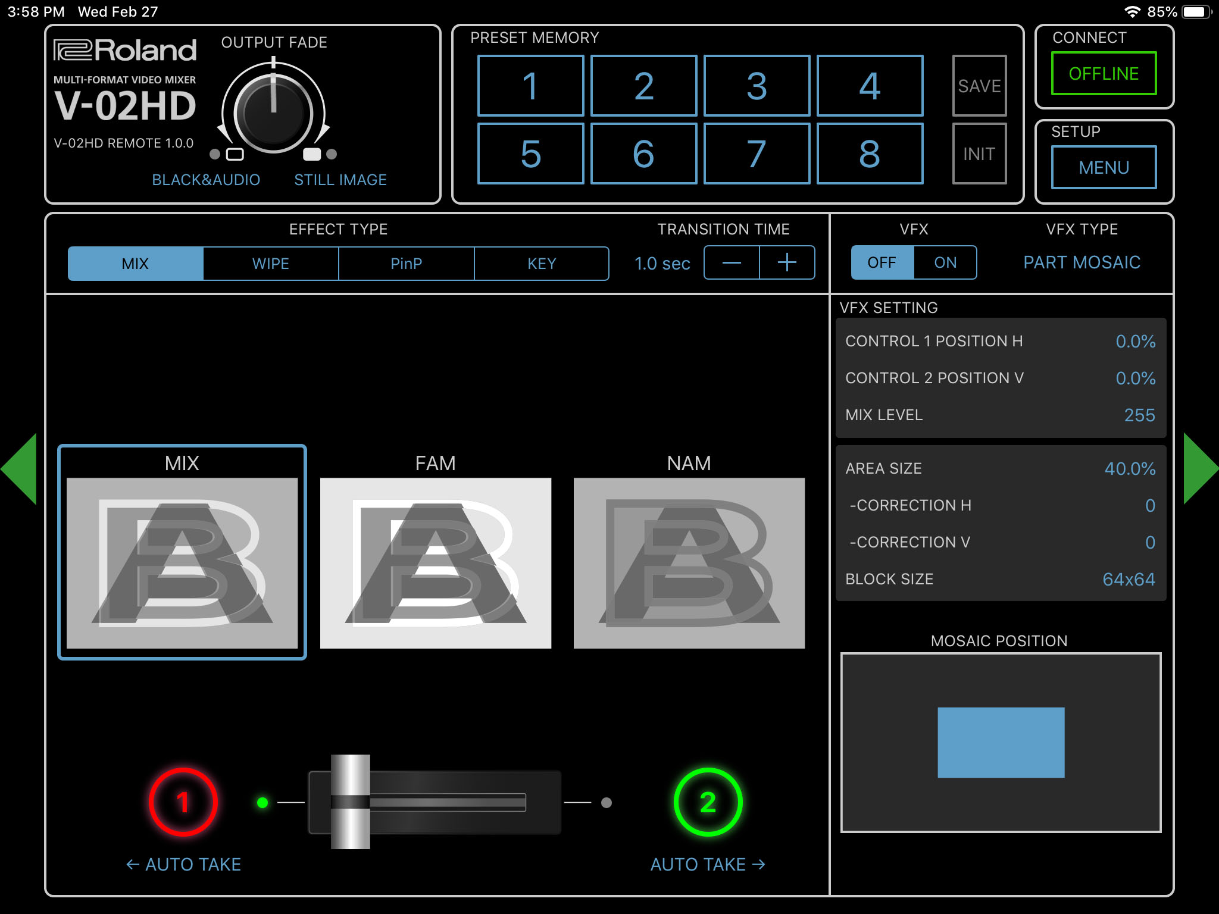Screen dimensions: 1219x914
Task: Tap the green fader-end indicator dot
Action: tap(262, 803)
